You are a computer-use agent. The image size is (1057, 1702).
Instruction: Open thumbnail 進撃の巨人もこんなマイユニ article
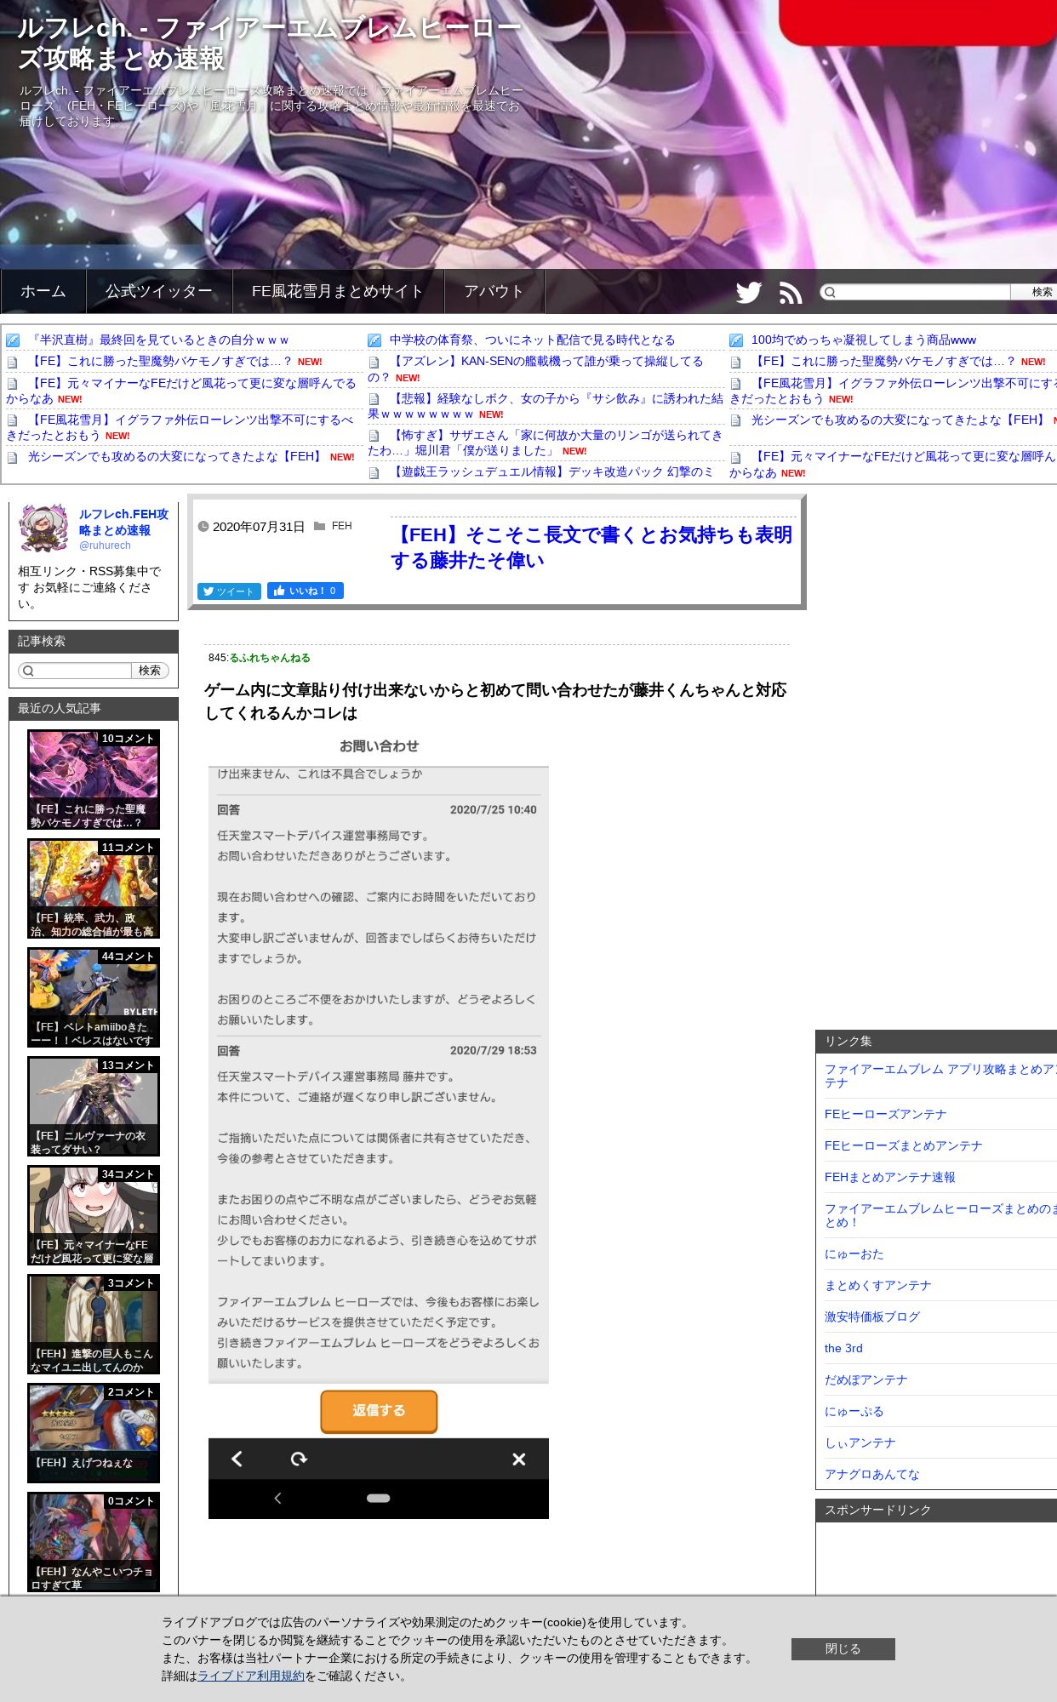point(94,1324)
